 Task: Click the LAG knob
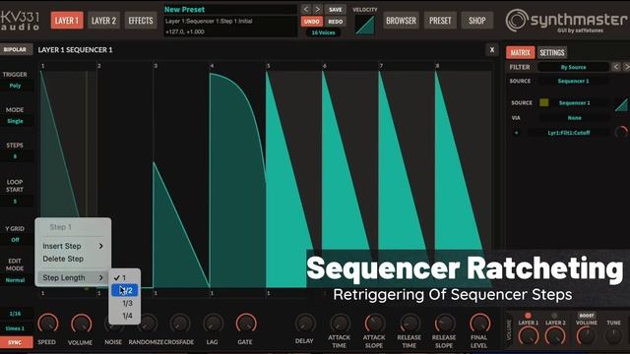pyautogui.click(x=213, y=324)
